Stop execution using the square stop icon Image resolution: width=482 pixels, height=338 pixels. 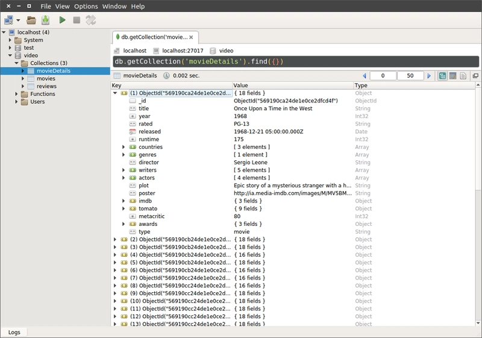(77, 20)
